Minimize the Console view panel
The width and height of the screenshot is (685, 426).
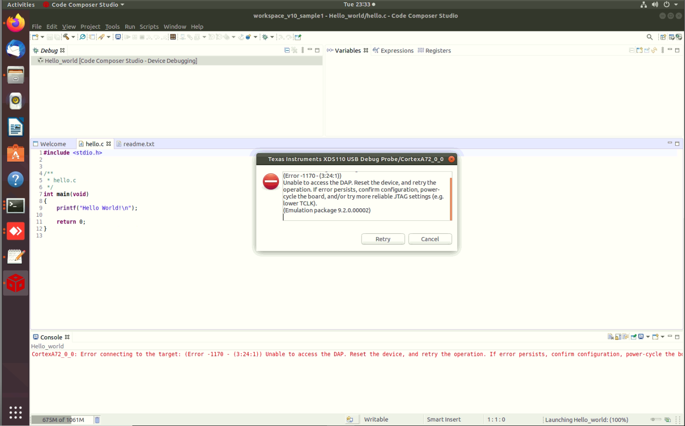[x=670, y=336]
